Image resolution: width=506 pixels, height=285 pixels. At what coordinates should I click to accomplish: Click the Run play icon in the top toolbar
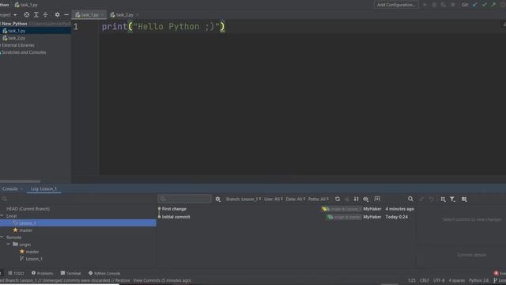[x=425, y=5]
